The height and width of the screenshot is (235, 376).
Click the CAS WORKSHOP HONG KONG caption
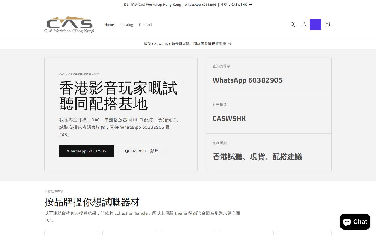point(79,74)
